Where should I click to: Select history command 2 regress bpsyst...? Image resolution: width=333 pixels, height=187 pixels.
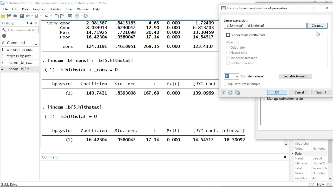pos(20,56)
